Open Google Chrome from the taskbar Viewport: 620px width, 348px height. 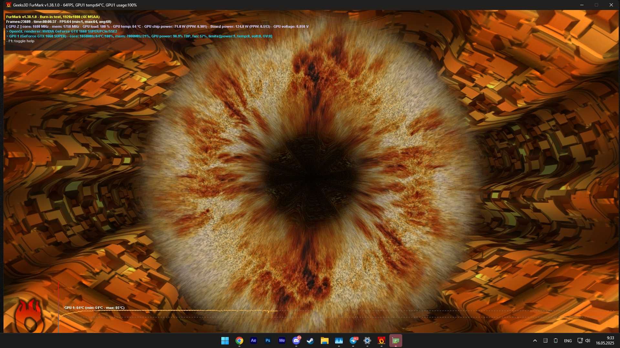(239, 341)
